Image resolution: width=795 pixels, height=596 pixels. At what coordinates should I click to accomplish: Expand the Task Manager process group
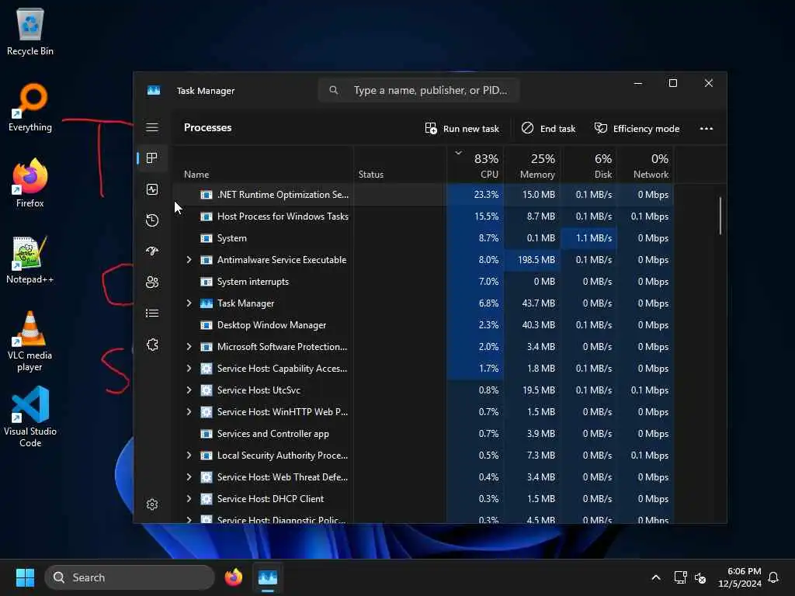[189, 303]
